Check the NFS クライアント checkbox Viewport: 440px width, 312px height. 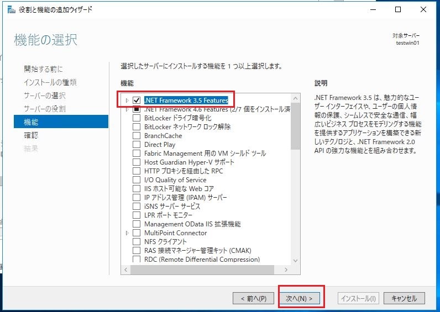(137, 242)
